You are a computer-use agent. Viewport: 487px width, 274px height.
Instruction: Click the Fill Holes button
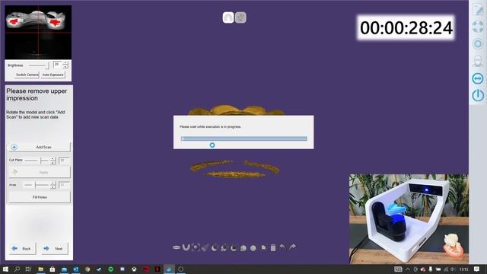[40, 197]
